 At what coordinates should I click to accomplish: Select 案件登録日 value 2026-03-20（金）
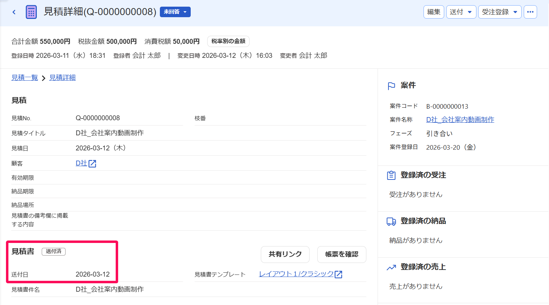pyautogui.click(x=451, y=147)
